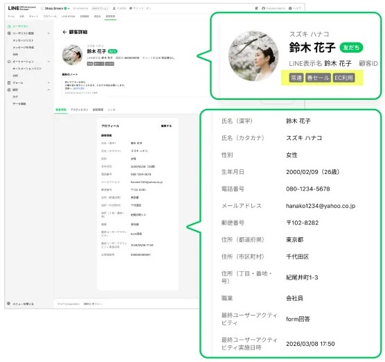
Task: Click the EC利用 tag in the enlarged callout
Action: (343, 78)
